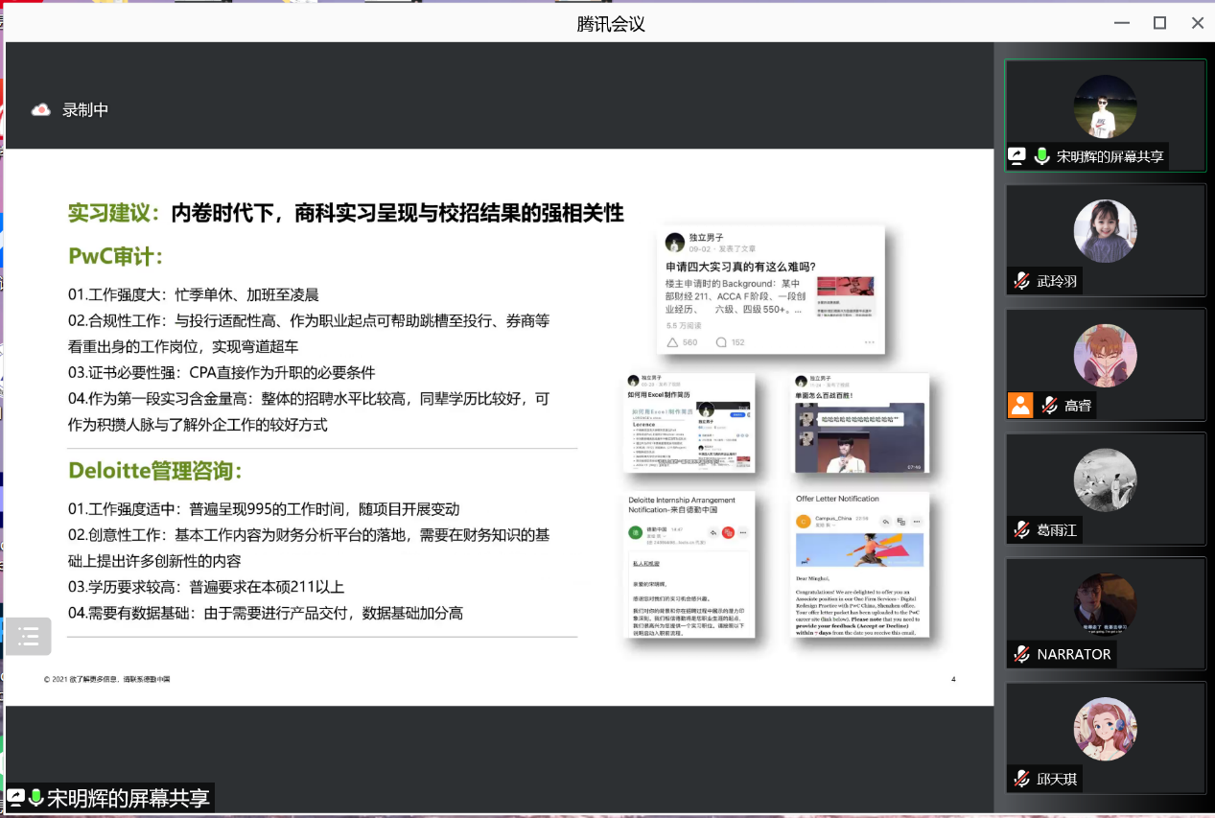Image resolution: width=1215 pixels, height=818 pixels.
Task: Open three-dot menu on 申请四大实习 post
Action: tap(869, 342)
